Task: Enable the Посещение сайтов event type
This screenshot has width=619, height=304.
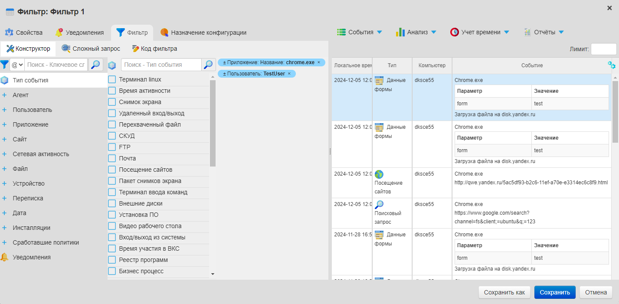Action: (112, 170)
